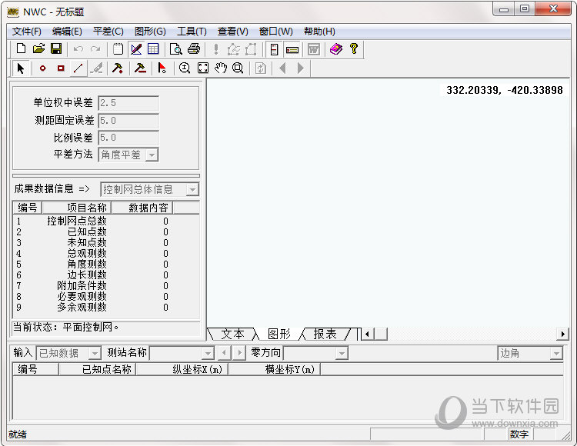The width and height of the screenshot is (577, 446).
Task: Switch to the 图形 tab
Action: 279,334
